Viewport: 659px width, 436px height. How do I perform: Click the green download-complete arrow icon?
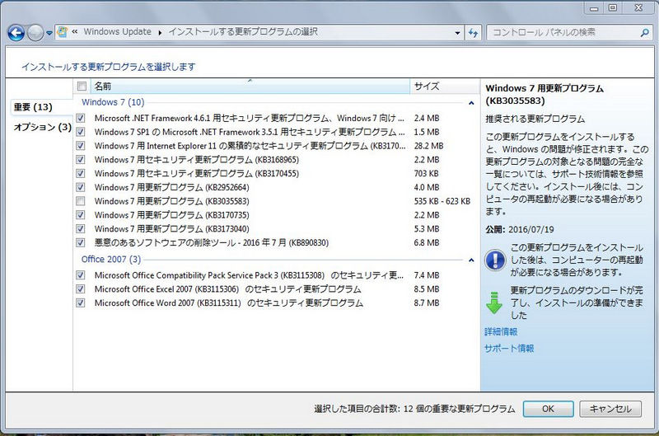click(x=494, y=302)
